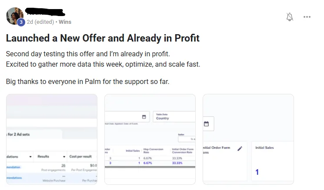The height and width of the screenshot is (190, 324).
Task: Click the level 3 badge on avatar
Action: point(21,22)
